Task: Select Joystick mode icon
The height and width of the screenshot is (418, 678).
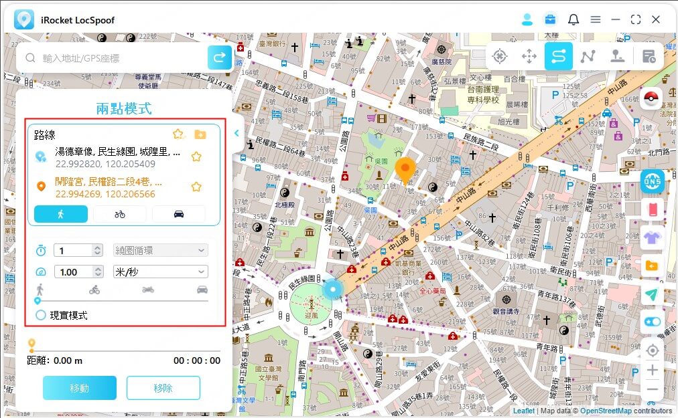Action: tap(617, 56)
